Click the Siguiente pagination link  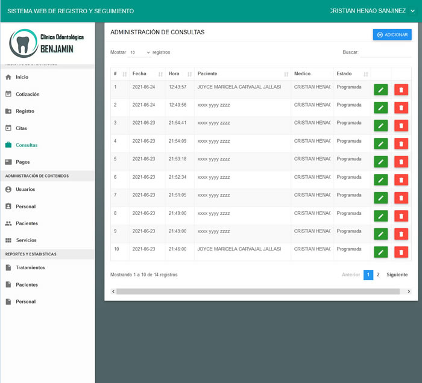pos(397,275)
